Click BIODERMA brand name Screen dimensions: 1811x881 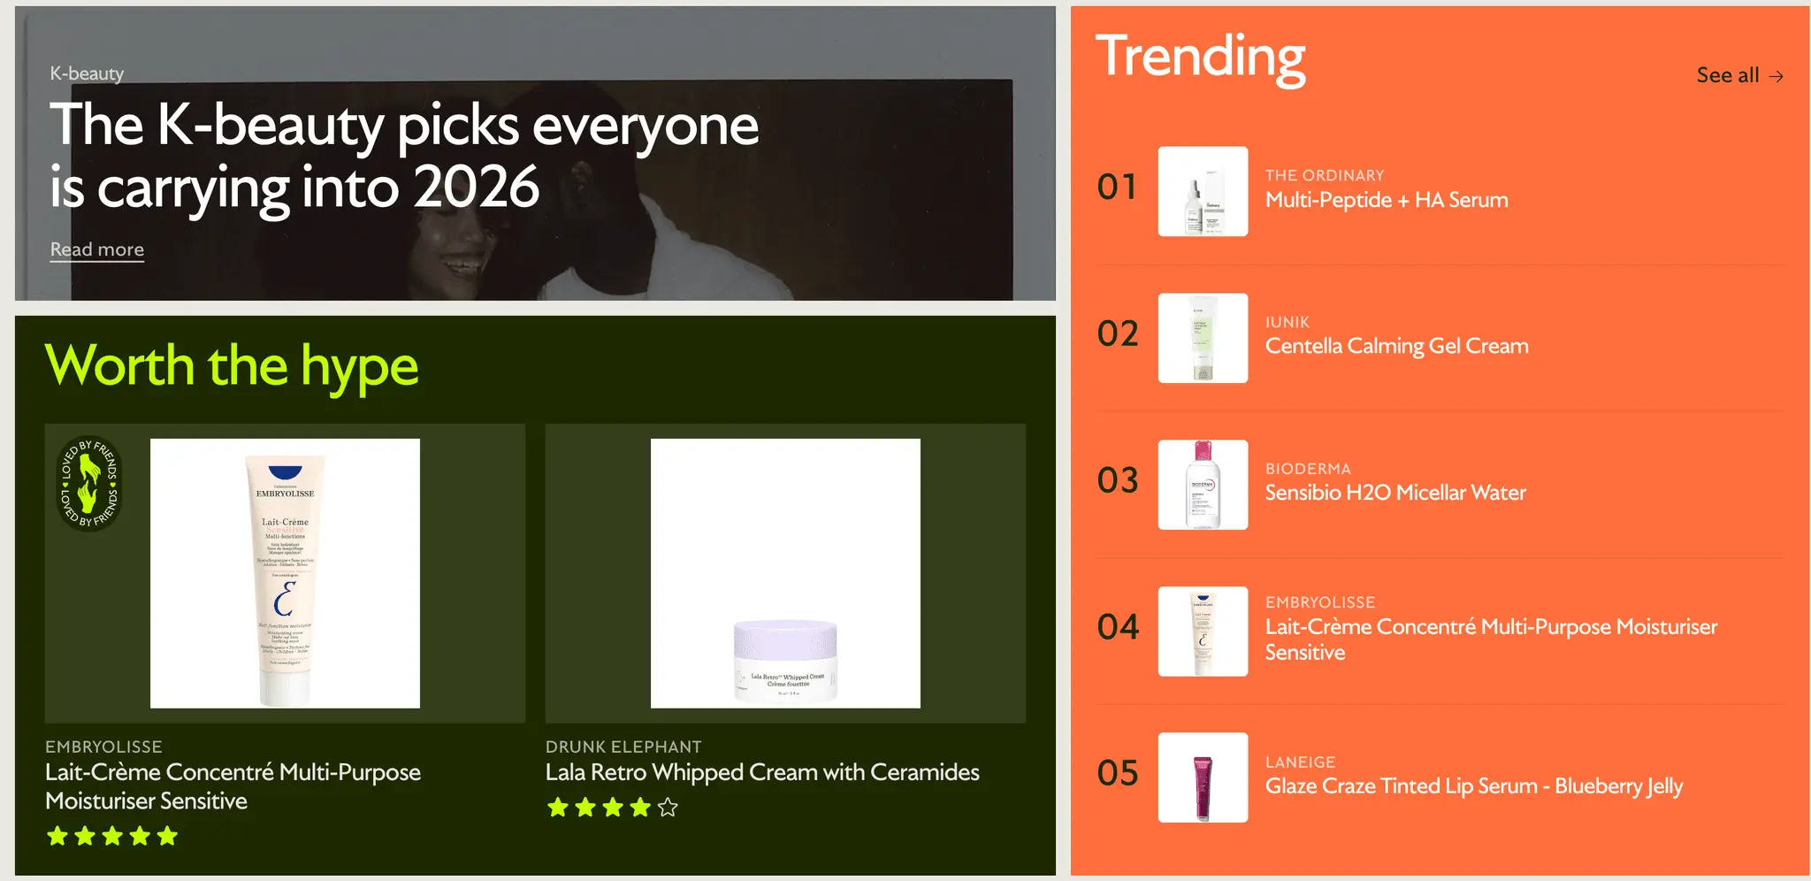point(1308,468)
